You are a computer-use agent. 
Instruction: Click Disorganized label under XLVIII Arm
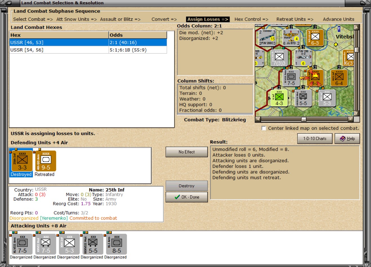21,257
